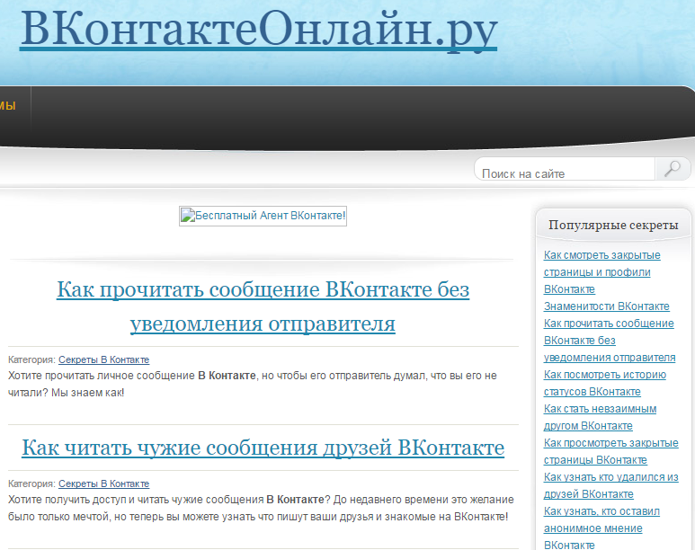Click first article summary text 'Хотите прочитать личное сообщение'
Image resolution: width=695 pixels, height=550 pixels.
(102, 376)
